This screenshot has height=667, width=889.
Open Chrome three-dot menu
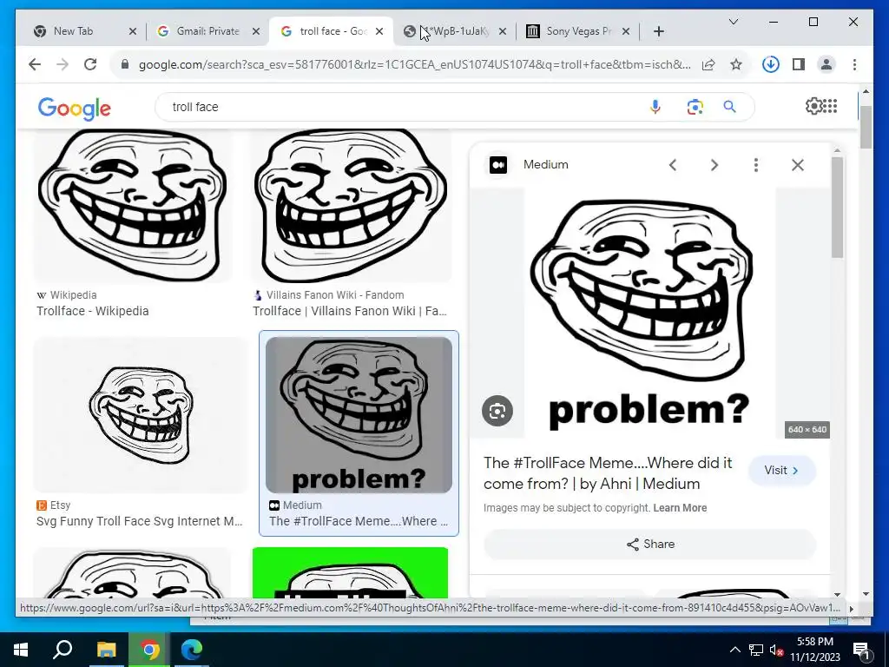(854, 64)
